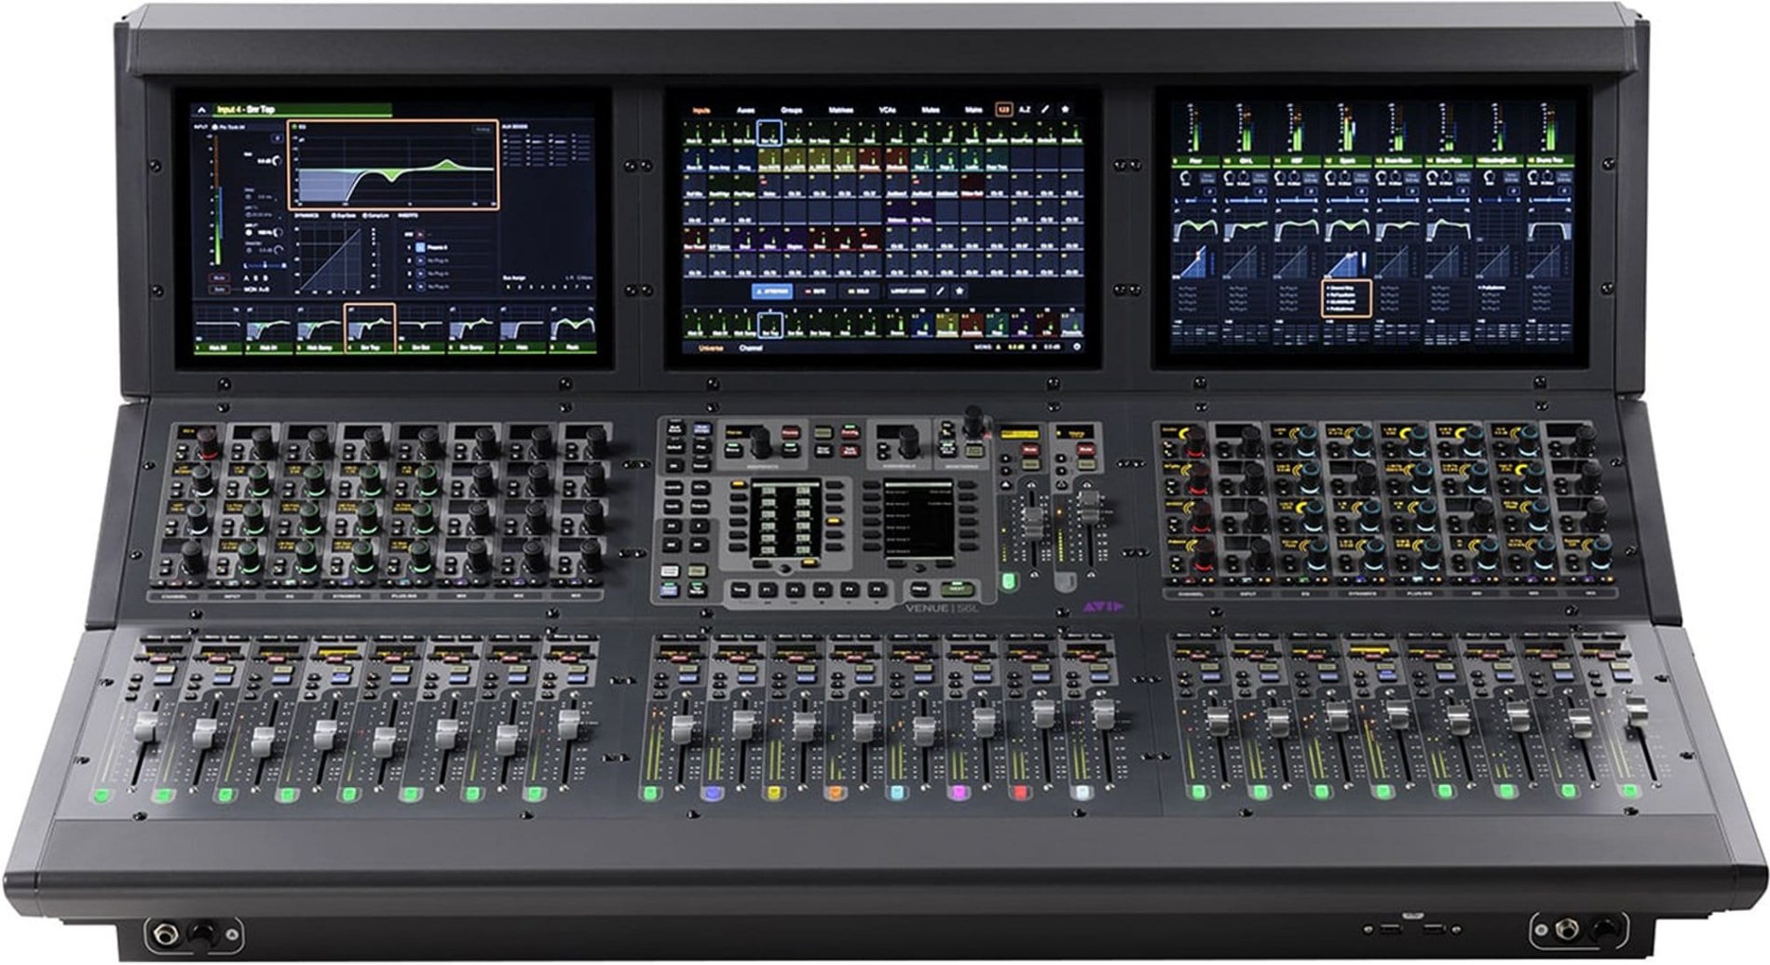The width and height of the screenshot is (1770, 965).
Task: Click the Layout Mode button
Action: pos(908,292)
